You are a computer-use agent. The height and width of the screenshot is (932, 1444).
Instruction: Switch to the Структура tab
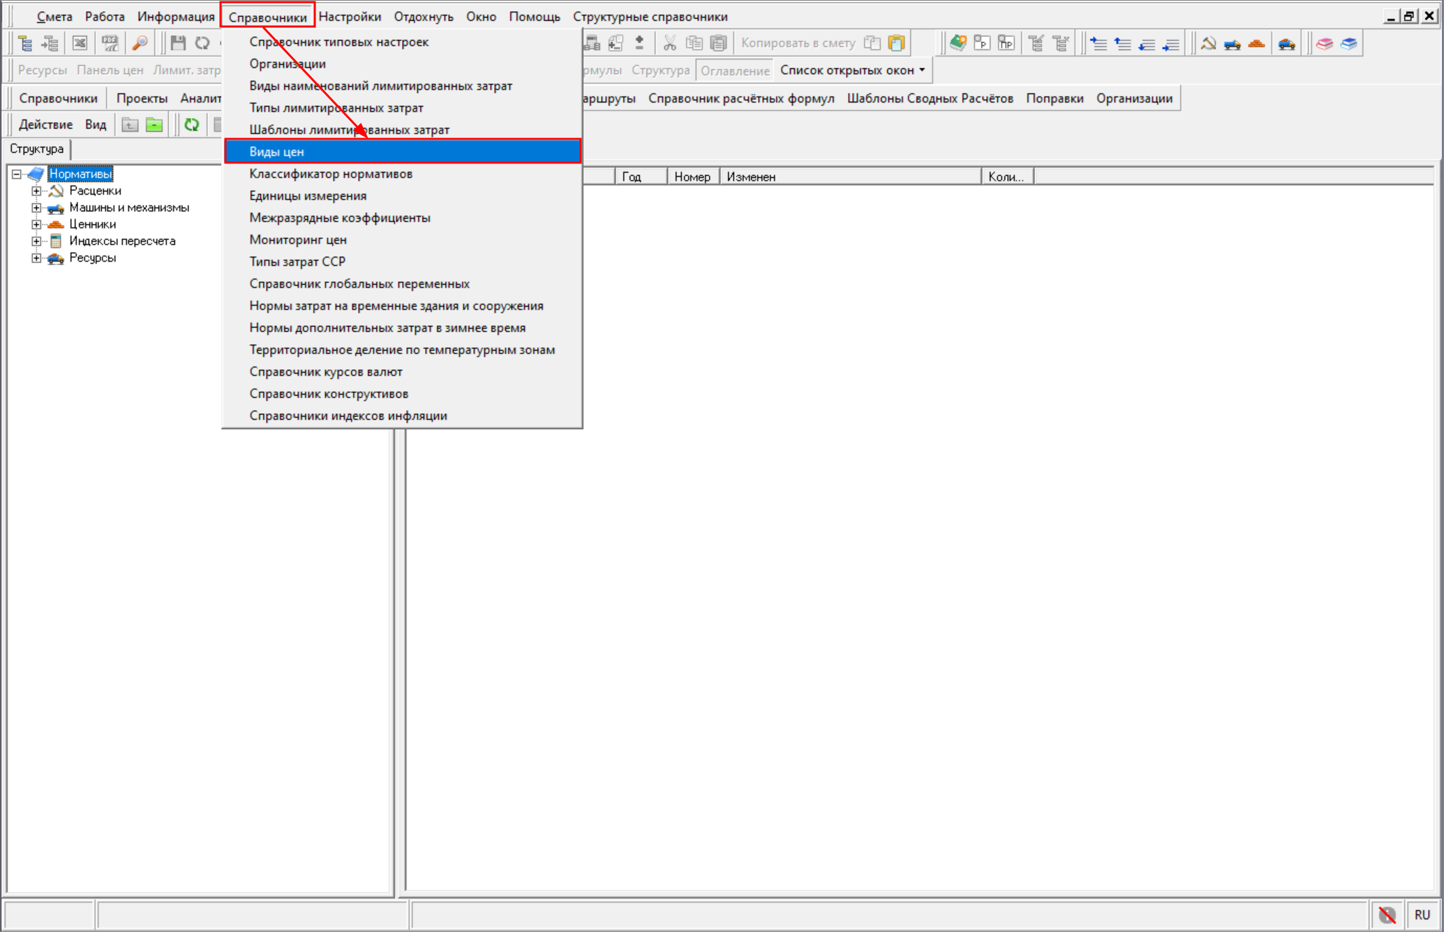click(x=36, y=149)
